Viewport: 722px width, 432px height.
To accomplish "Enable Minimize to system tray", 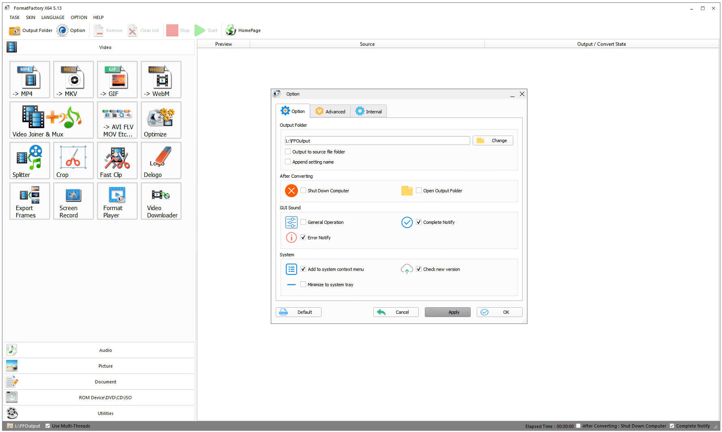I will pos(303,285).
